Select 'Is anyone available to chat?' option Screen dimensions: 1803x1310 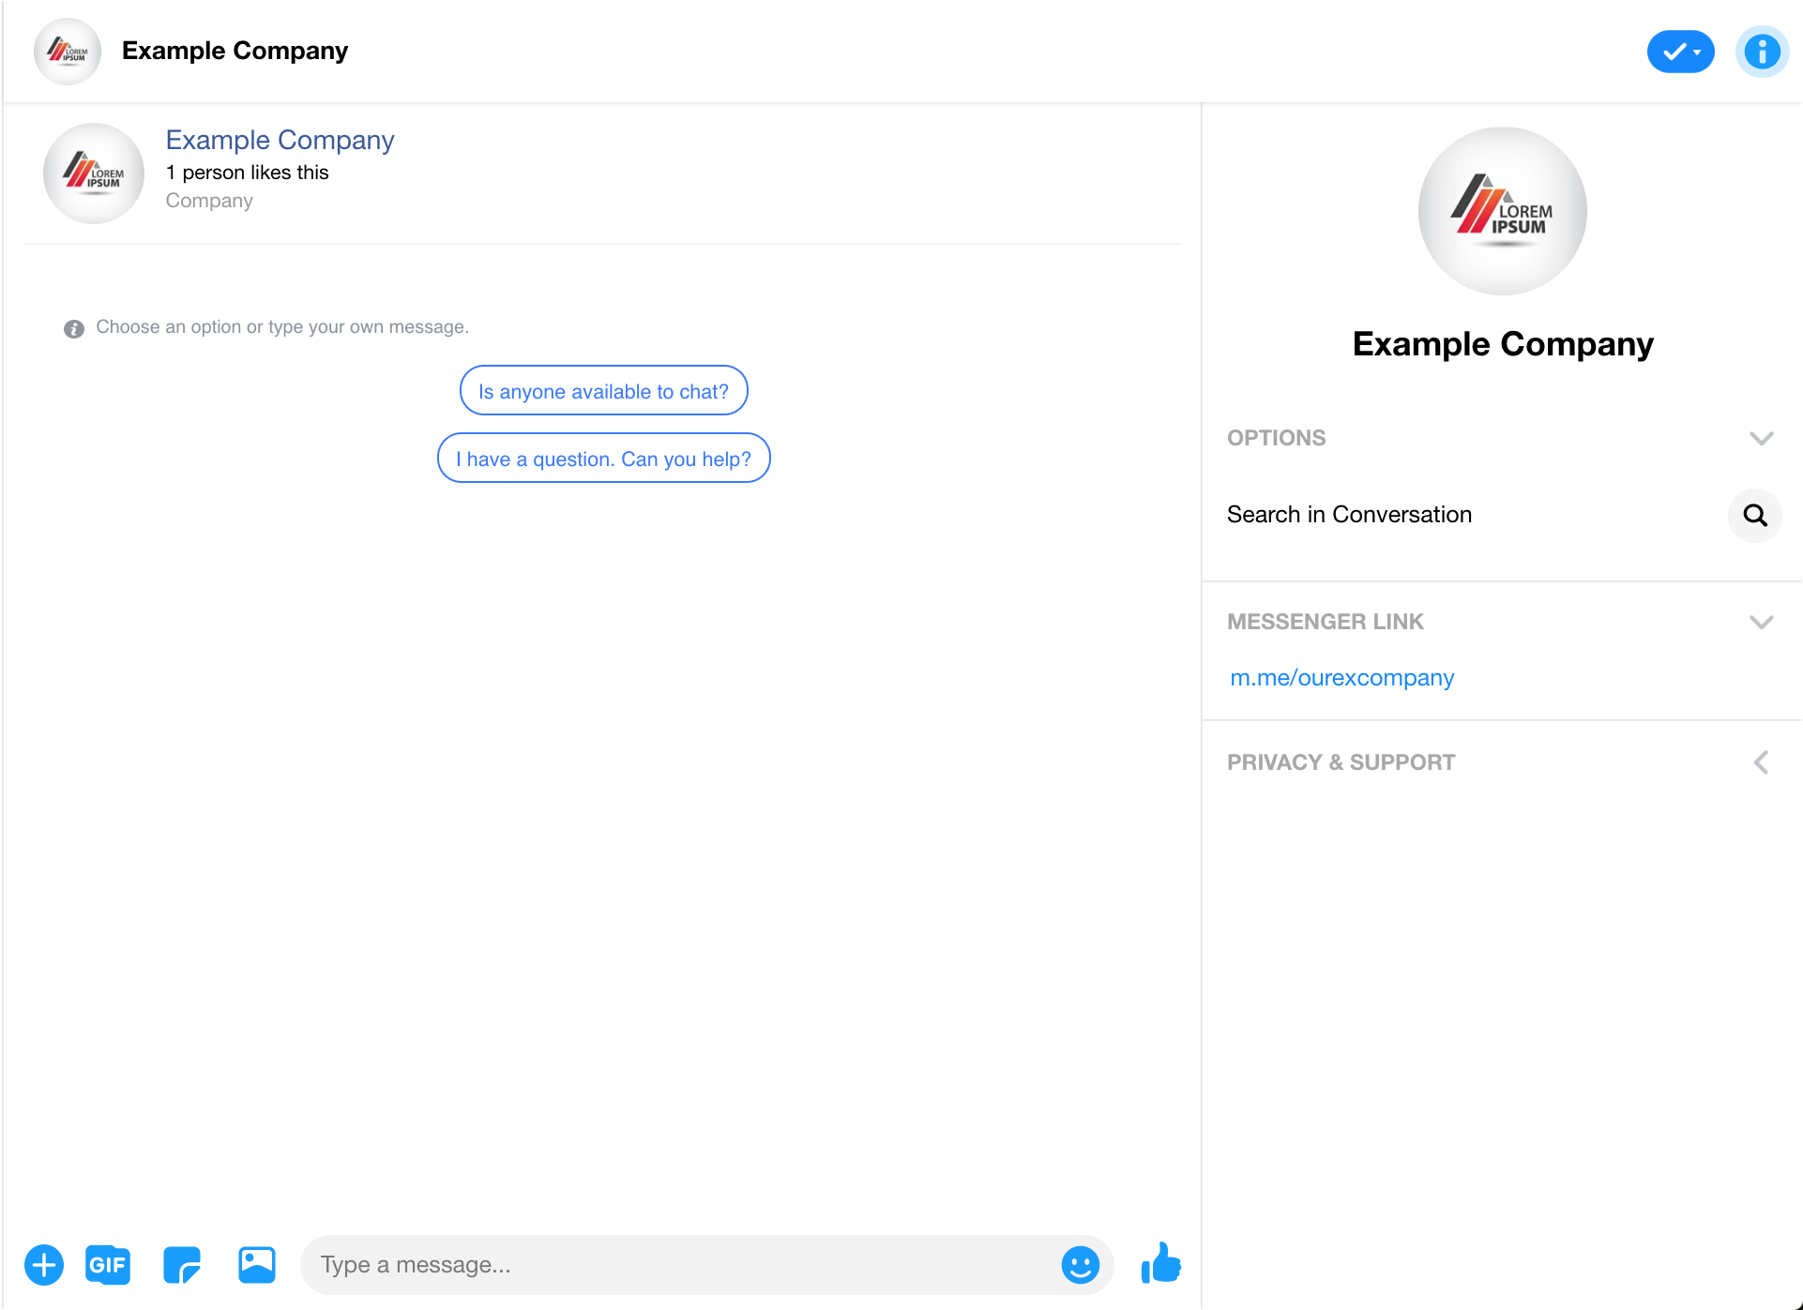coord(602,390)
